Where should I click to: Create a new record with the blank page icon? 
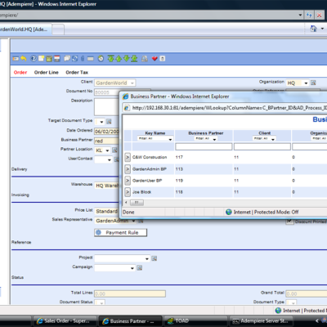click(x=41, y=58)
